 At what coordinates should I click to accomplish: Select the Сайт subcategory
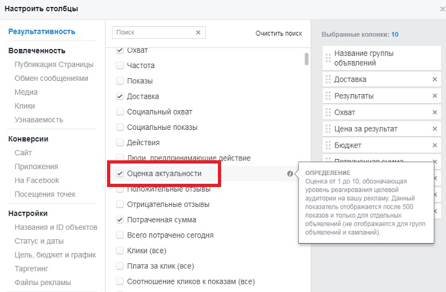pos(23,153)
